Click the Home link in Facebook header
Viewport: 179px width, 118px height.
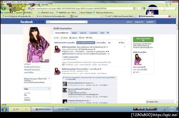tap(129, 22)
